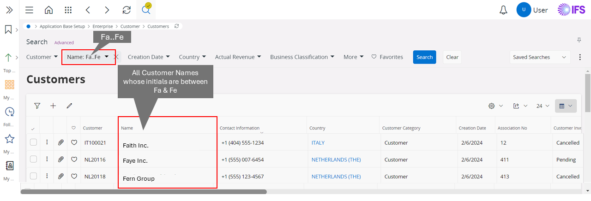Image resolution: width=591 pixels, height=201 pixels.
Task: Navigate back with the left arrow
Action: tap(88, 10)
